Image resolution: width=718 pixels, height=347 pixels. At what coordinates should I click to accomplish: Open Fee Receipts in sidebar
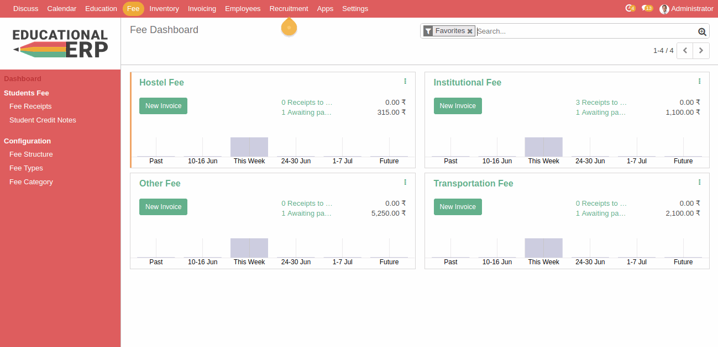[x=30, y=106]
